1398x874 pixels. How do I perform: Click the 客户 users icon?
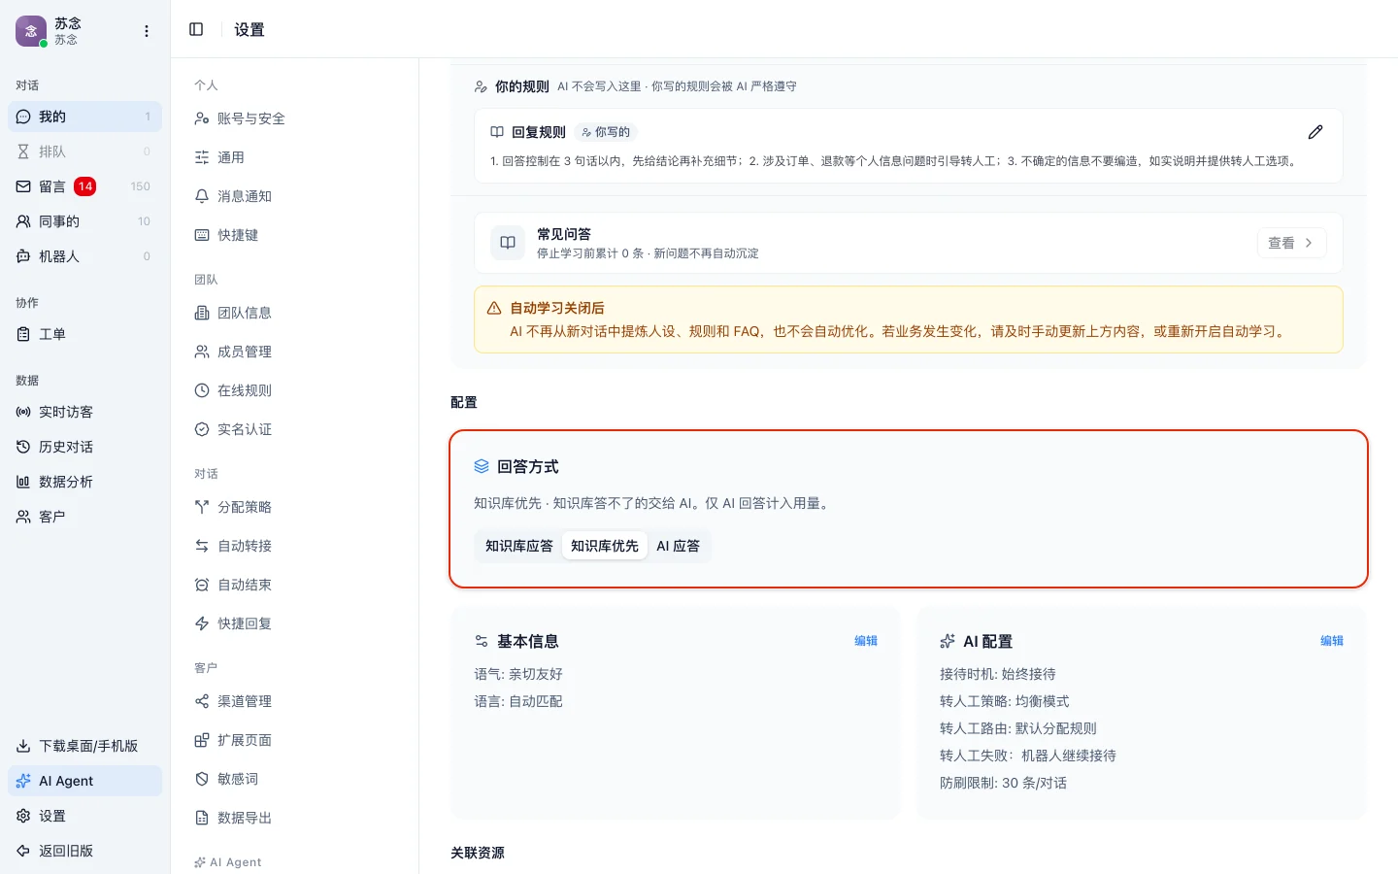tap(23, 517)
